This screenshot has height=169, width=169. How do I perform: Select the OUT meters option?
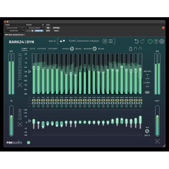[x=147, y=87]
